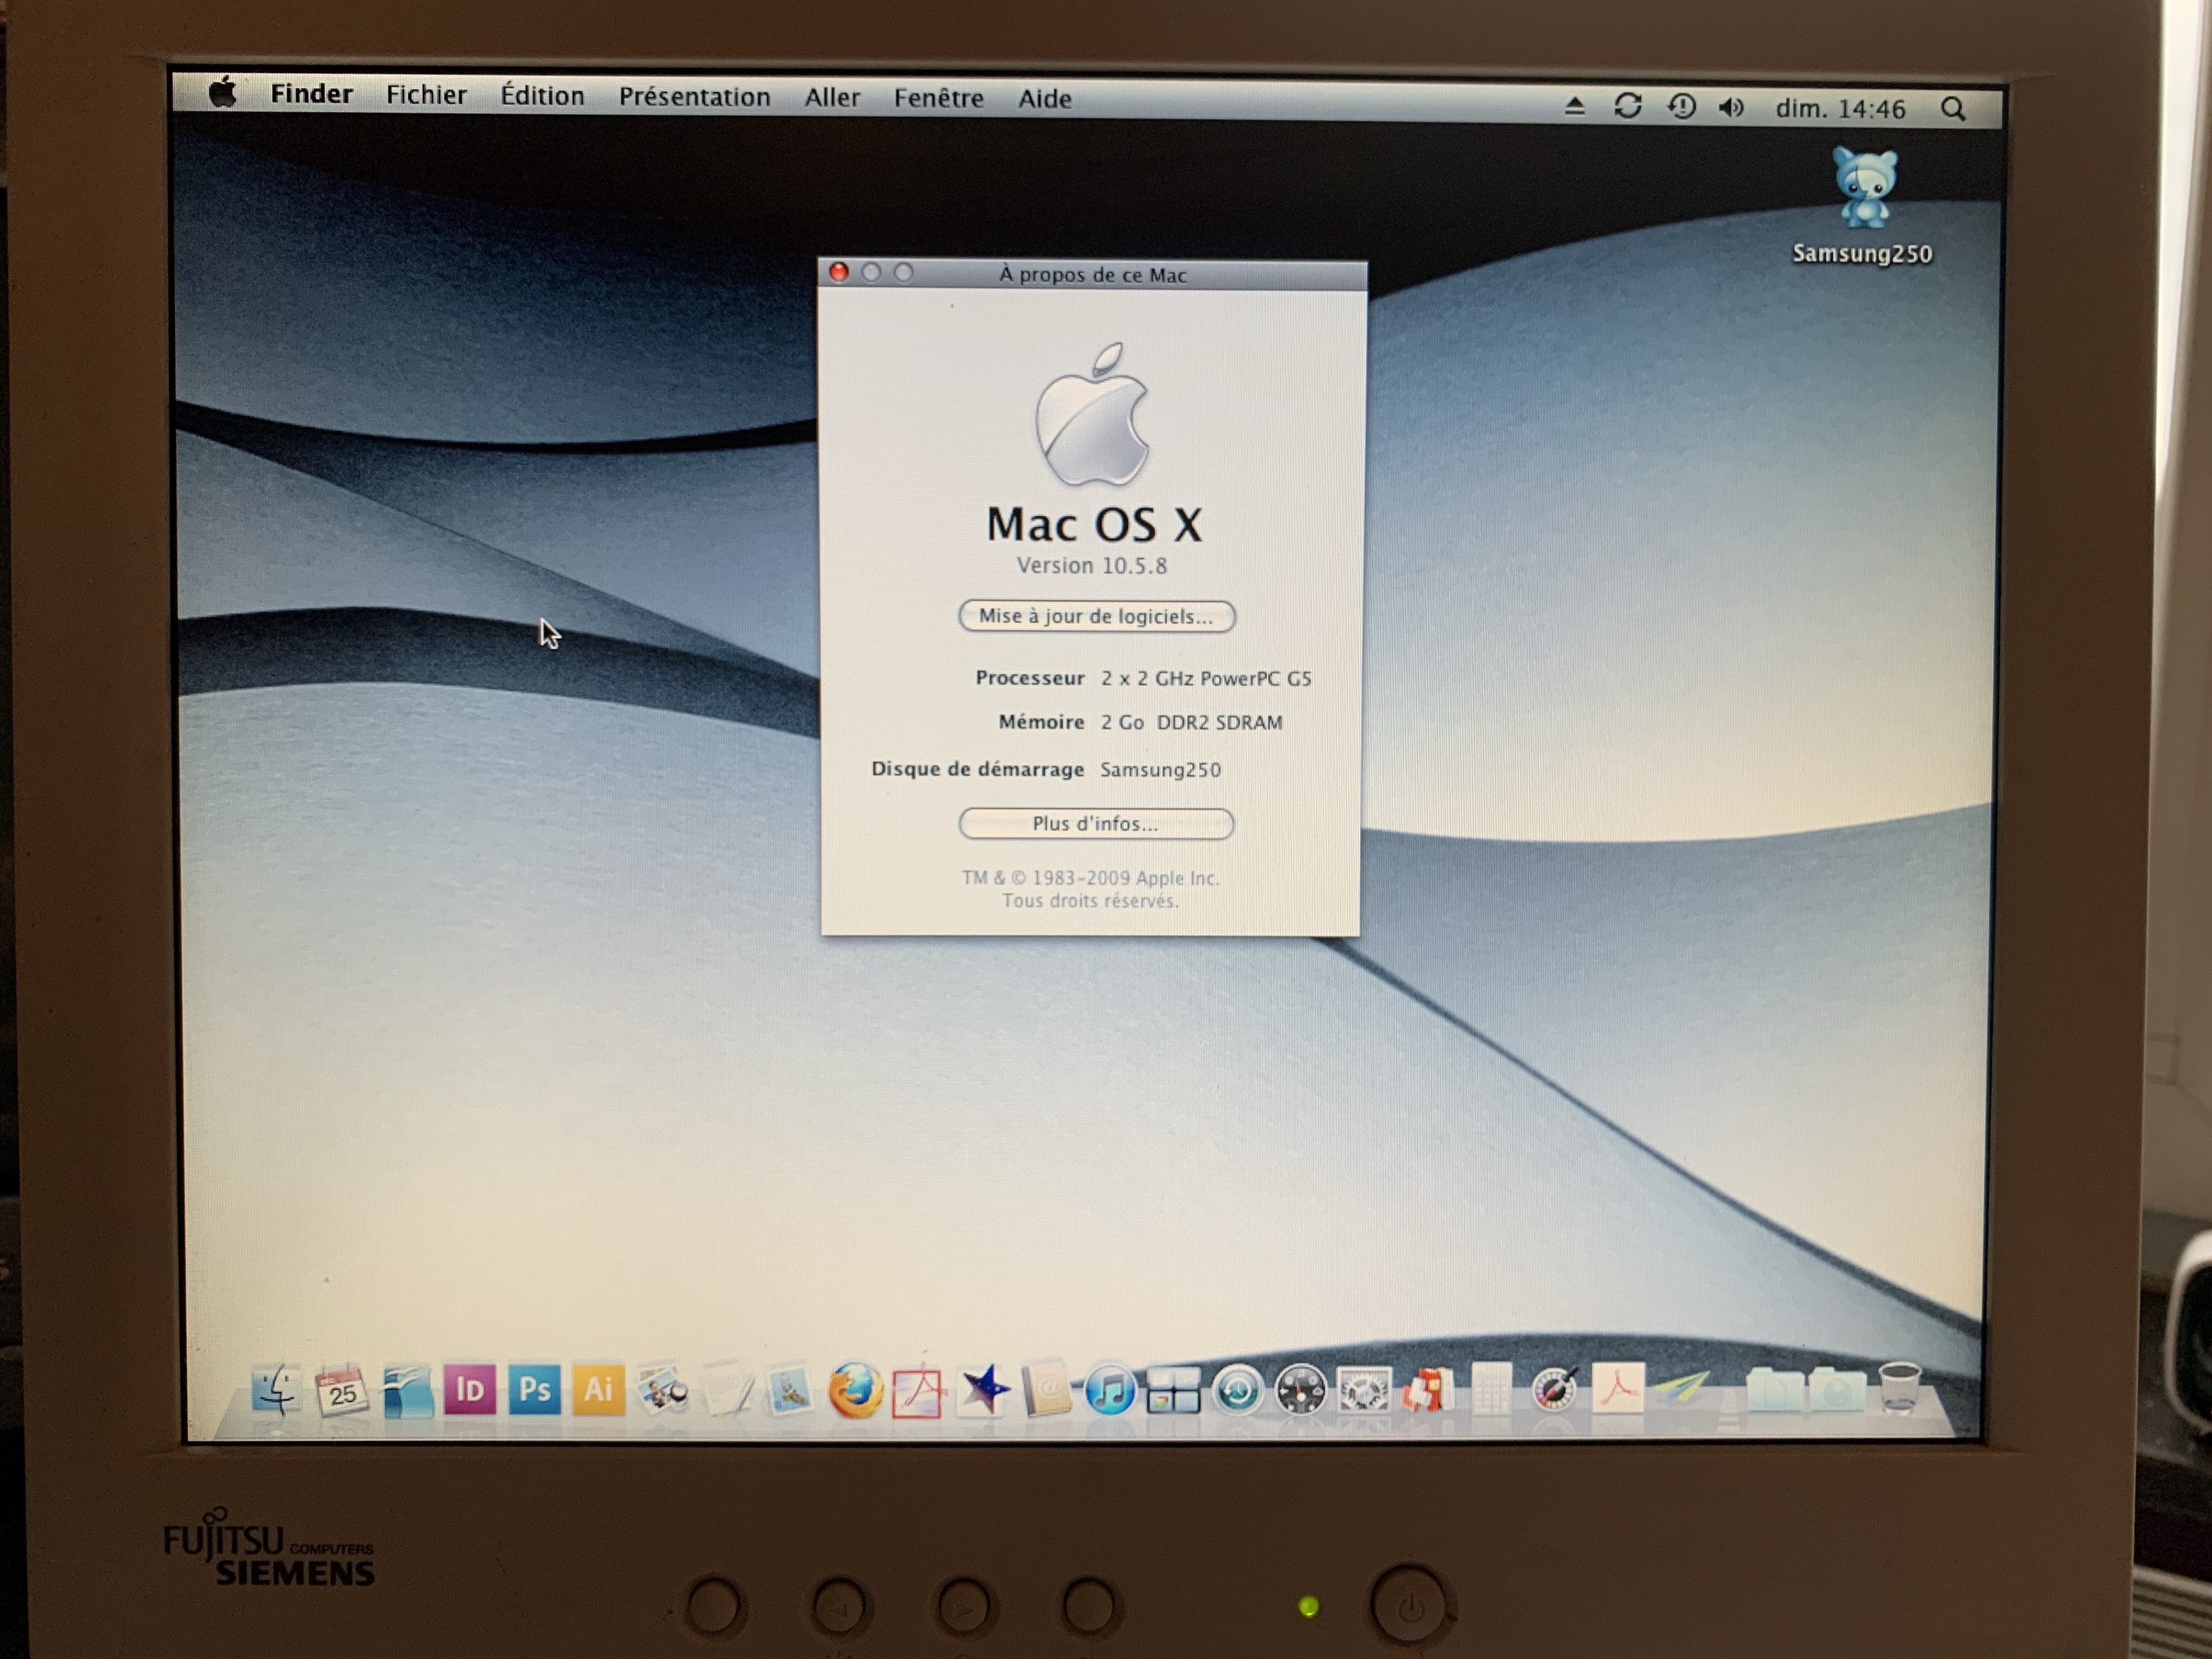Close the À propos de ce Mac window
This screenshot has height=1659, width=2212.
[x=839, y=272]
